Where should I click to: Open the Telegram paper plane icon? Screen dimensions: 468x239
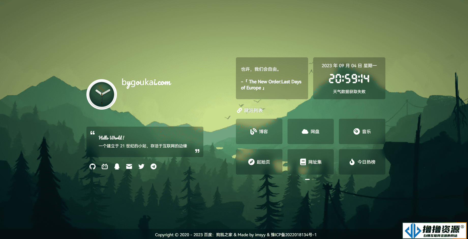154,166
